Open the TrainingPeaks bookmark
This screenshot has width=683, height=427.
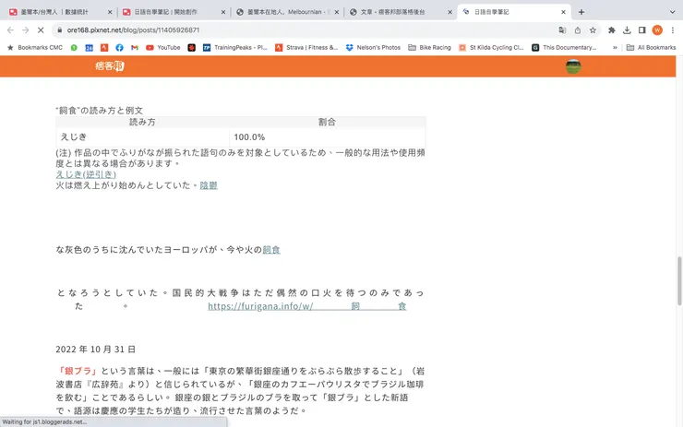tap(234, 47)
